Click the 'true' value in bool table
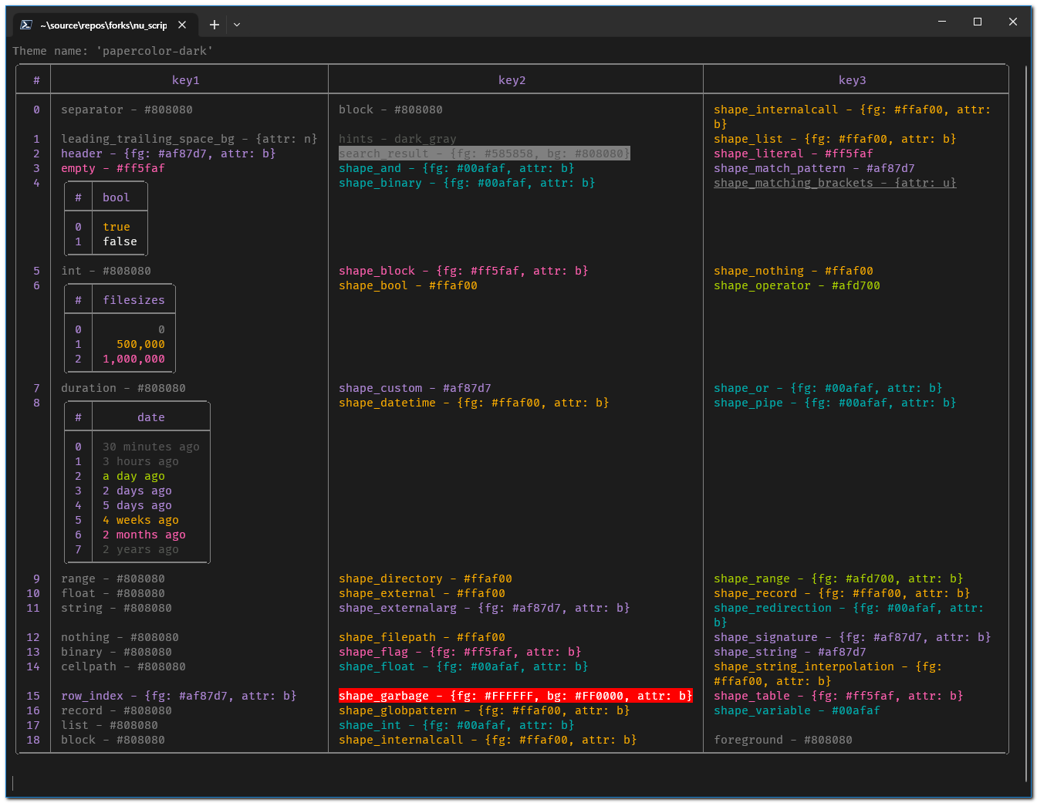The height and width of the screenshot is (803, 1037). 117,227
